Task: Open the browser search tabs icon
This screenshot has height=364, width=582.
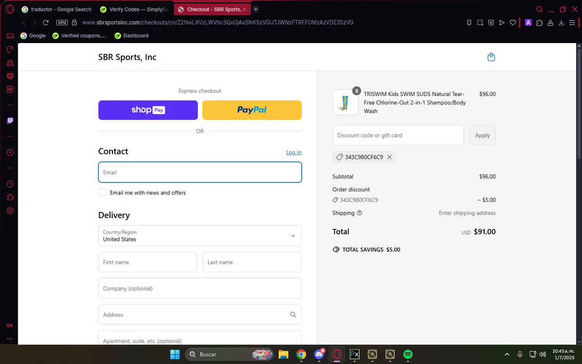Action: (539, 9)
